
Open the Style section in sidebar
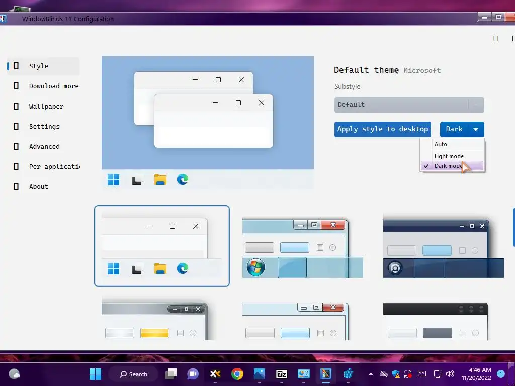43,66
